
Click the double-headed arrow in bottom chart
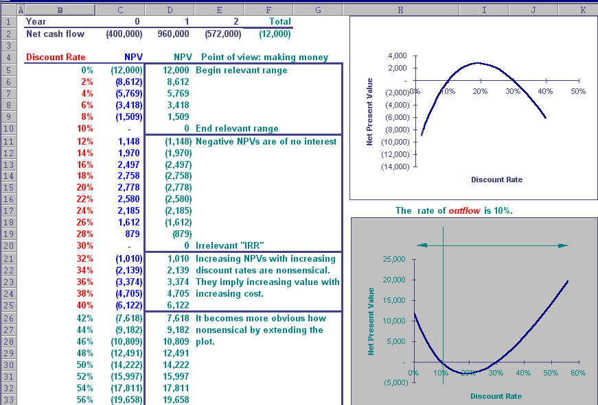[492, 245]
